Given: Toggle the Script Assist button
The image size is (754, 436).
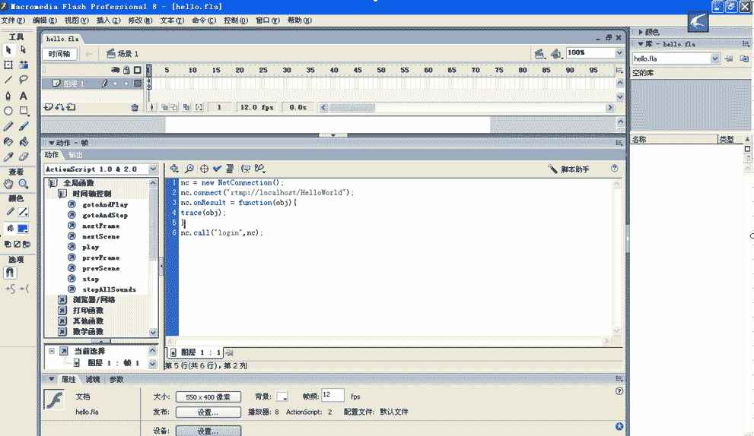Looking at the screenshot, I should pyautogui.click(x=569, y=169).
